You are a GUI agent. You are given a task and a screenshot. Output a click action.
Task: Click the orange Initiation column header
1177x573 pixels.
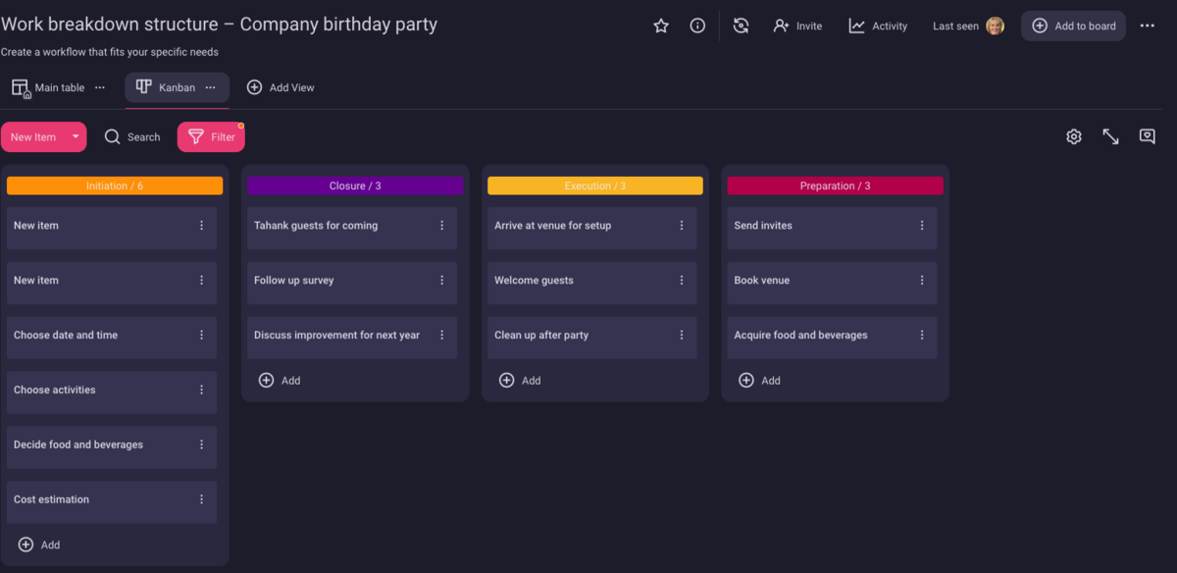pyautogui.click(x=115, y=185)
